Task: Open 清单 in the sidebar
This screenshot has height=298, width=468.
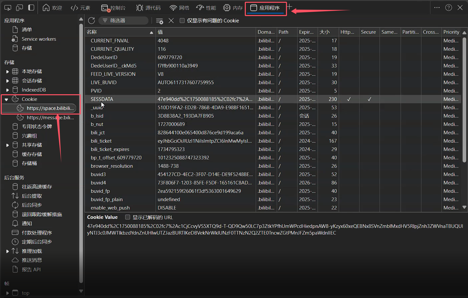Action: point(27,30)
